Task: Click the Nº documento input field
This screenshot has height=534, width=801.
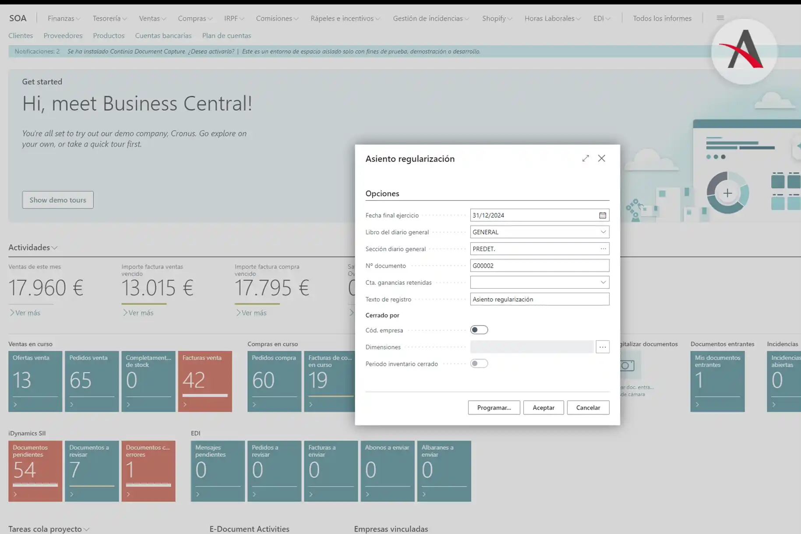Action: click(539, 265)
